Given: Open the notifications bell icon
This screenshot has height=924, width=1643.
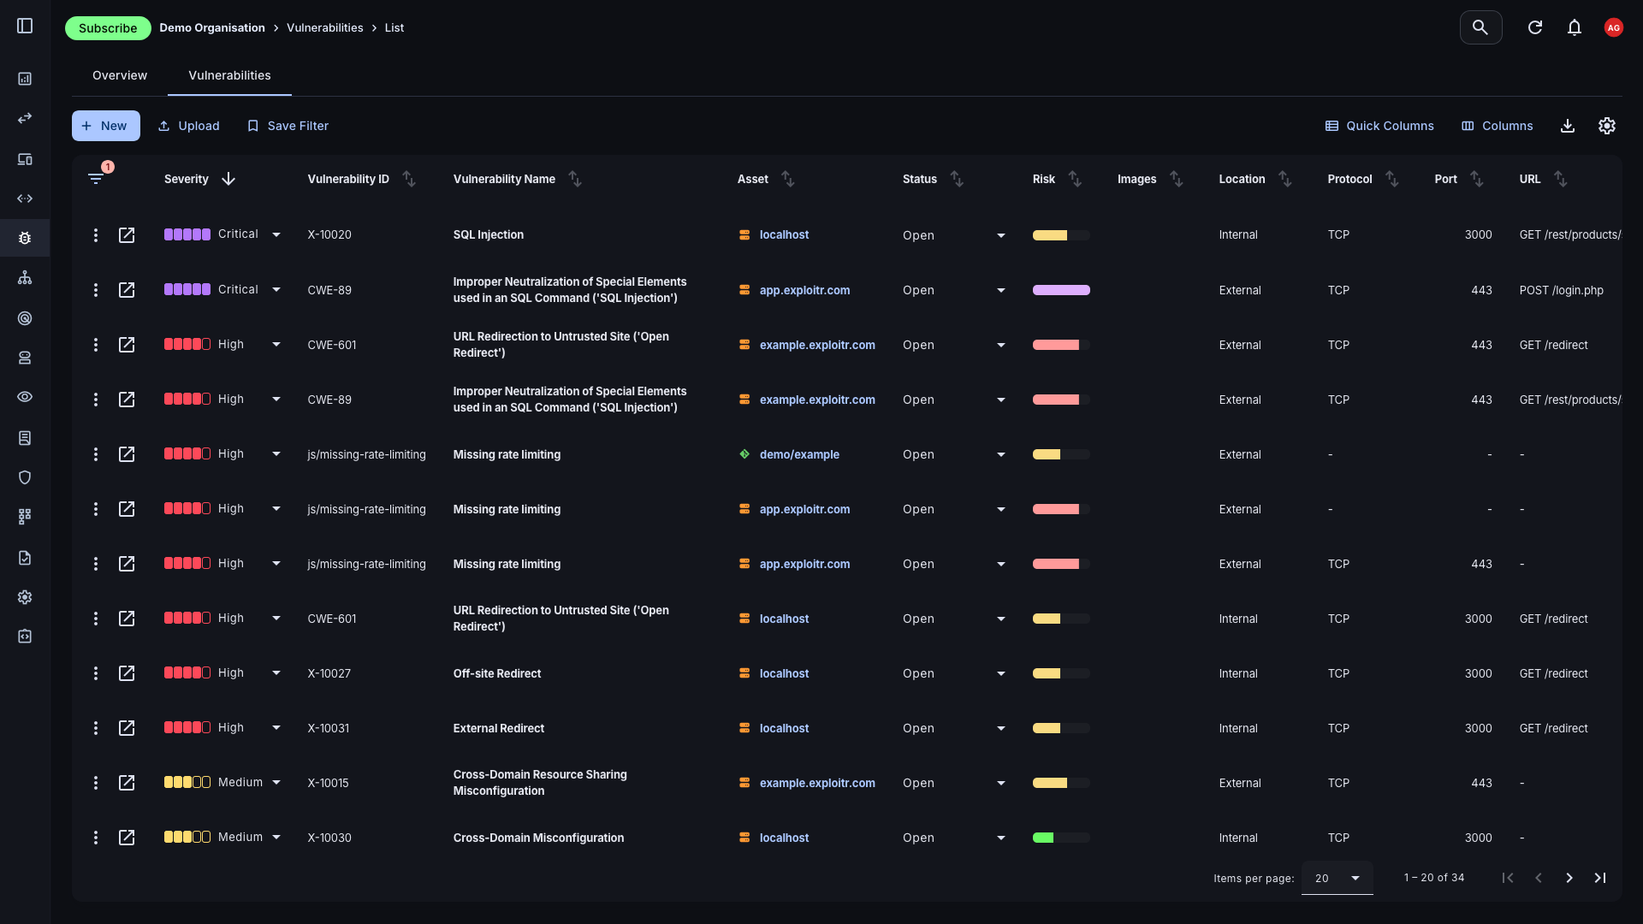Looking at the screenshot, I should pos(1575,27).
